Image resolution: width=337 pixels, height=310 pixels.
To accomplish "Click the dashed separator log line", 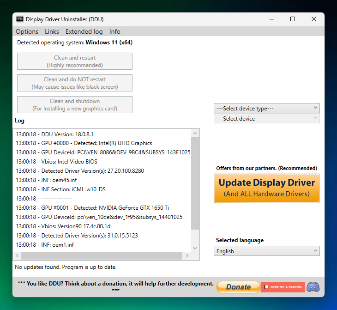I will pos(44,199).
